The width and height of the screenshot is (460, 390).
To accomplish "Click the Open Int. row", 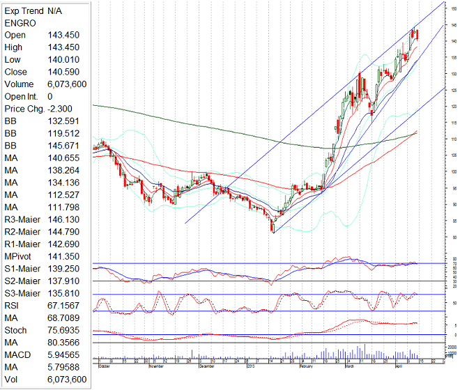I will tap(28, 96).
